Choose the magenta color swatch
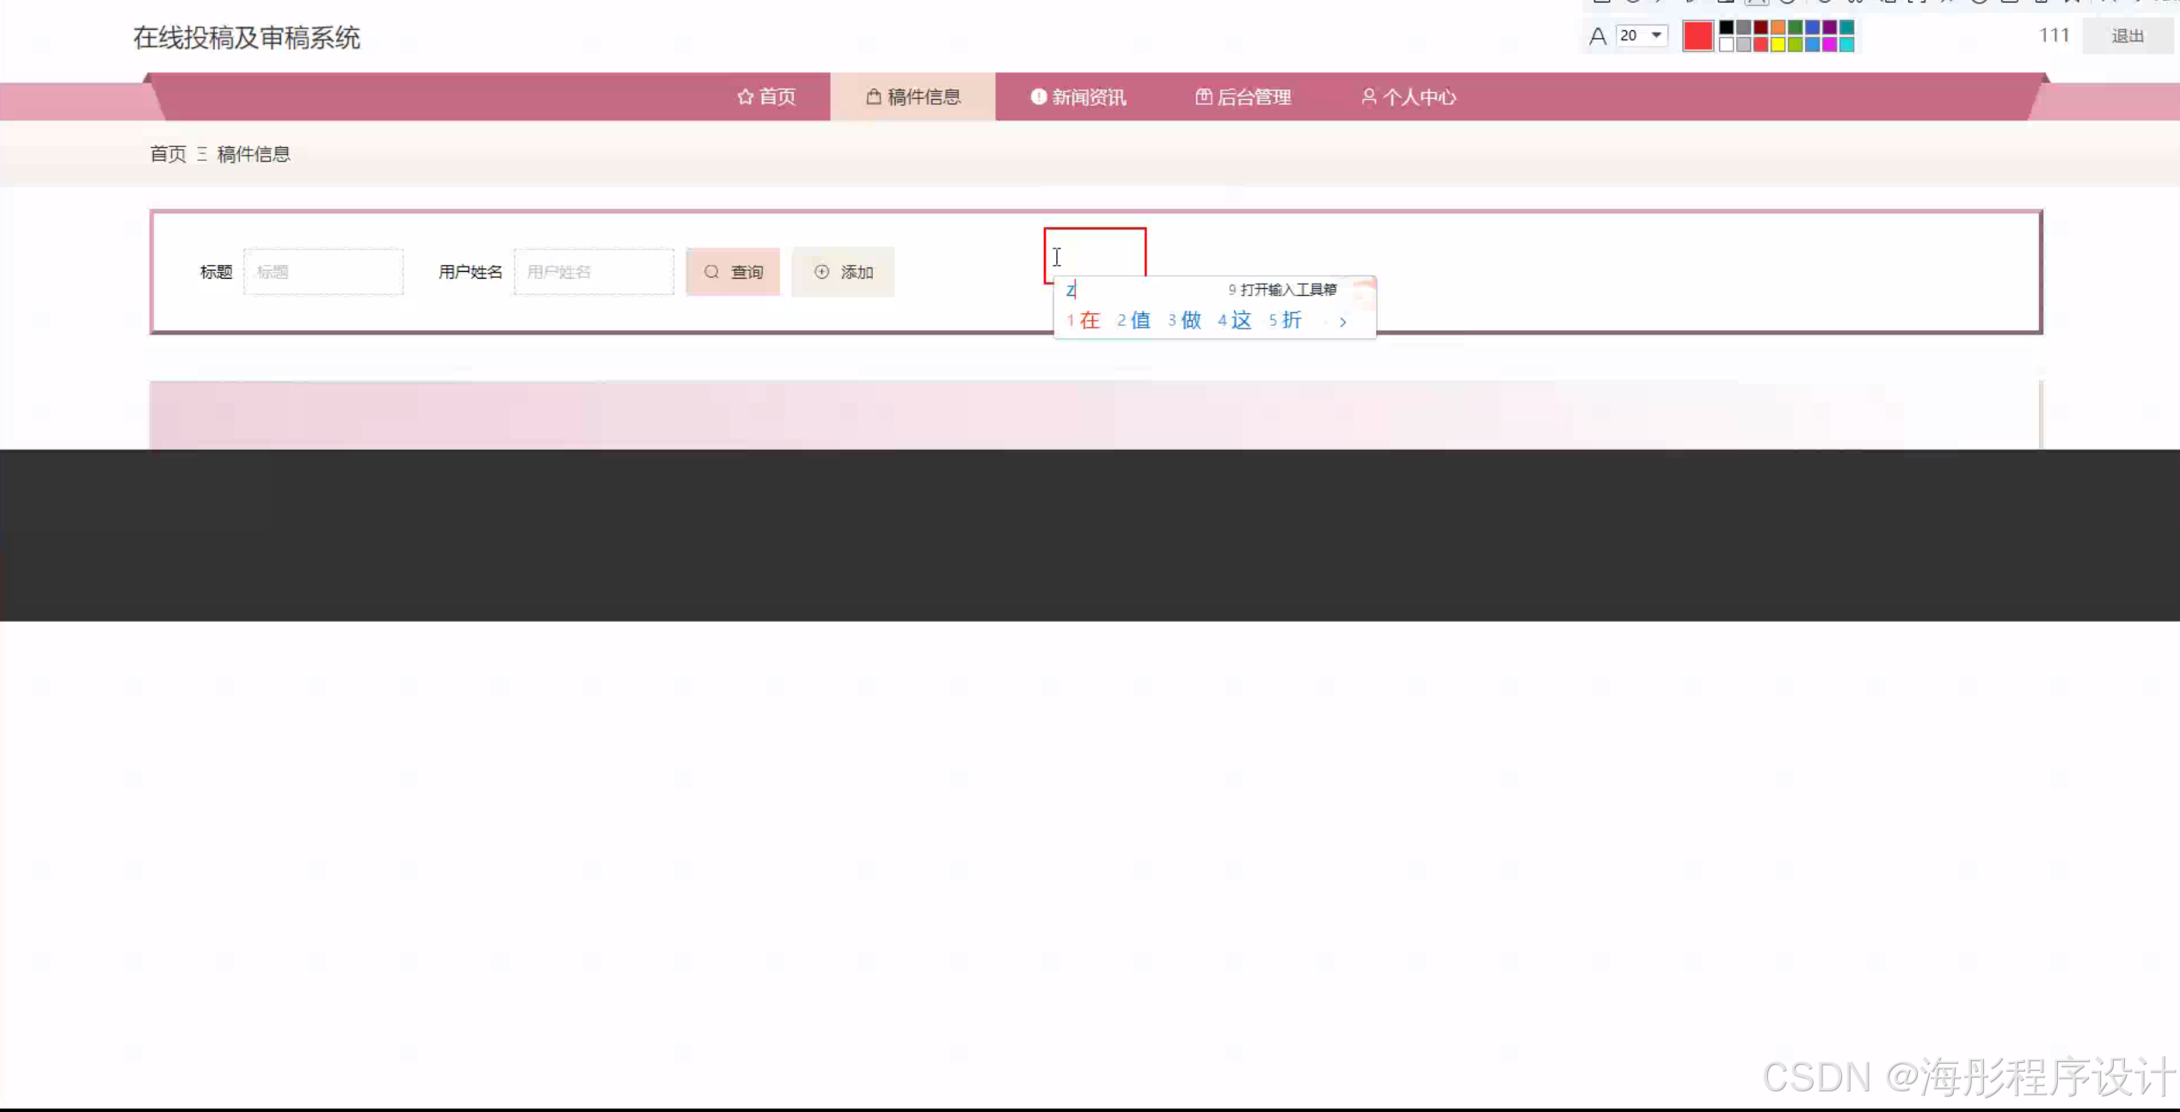 tap(1829, 45)
